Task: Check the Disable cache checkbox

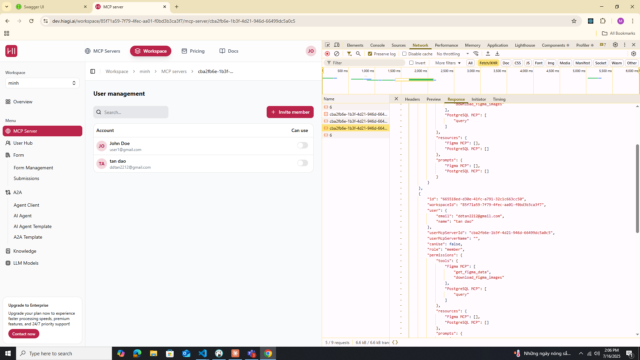Action: (x=404, y=54)
